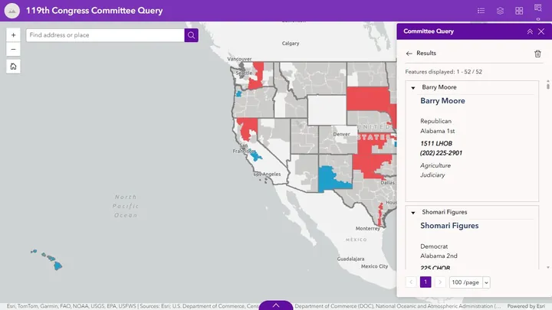552x310 pixels.
Task: Click the 'Calgary' map label
Action: (291, 43)
